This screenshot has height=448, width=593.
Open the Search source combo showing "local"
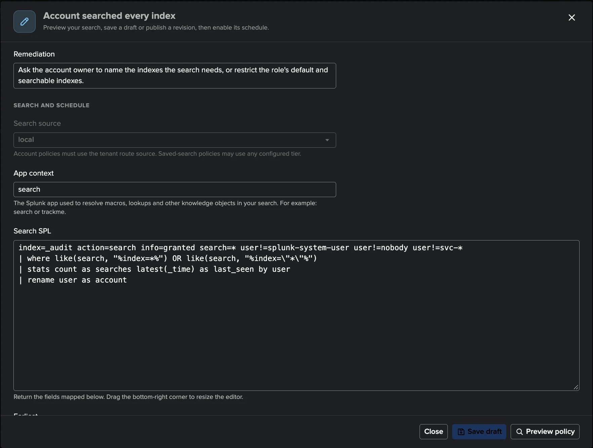coord(175,140)
